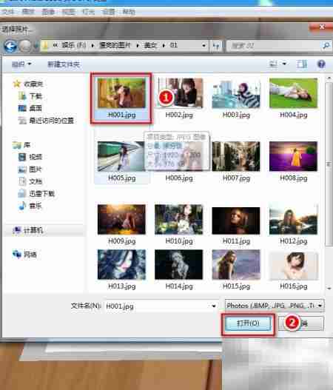Image resolution: width=333 pixels, height=390 pixels.
Task: Select the 收藏夹 favorites star item
Action: point(28,84)
